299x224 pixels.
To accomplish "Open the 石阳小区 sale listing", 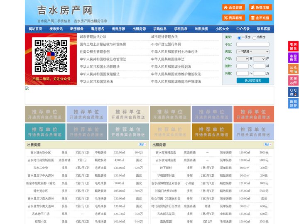I will coord(41,222).
